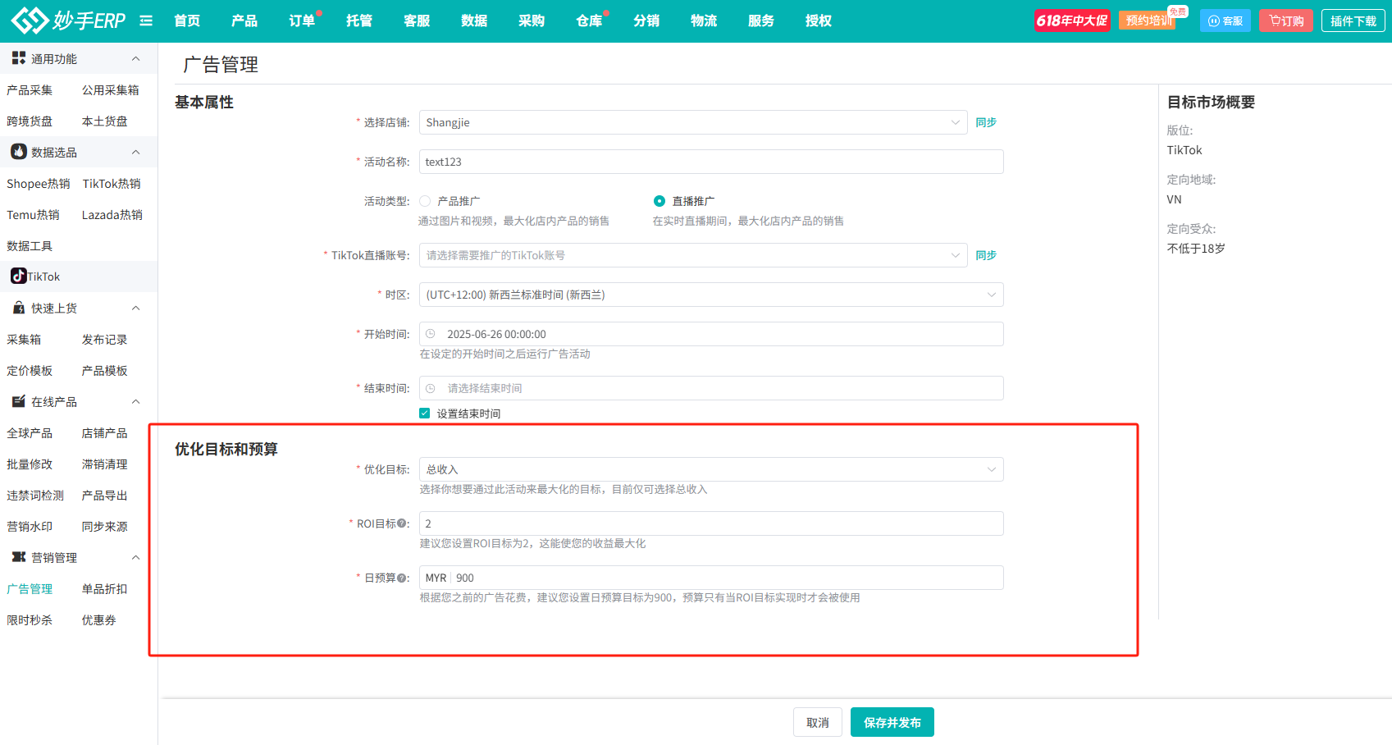Open the 托管 top menu
The image size is (1392, 745).
(359, 21)
